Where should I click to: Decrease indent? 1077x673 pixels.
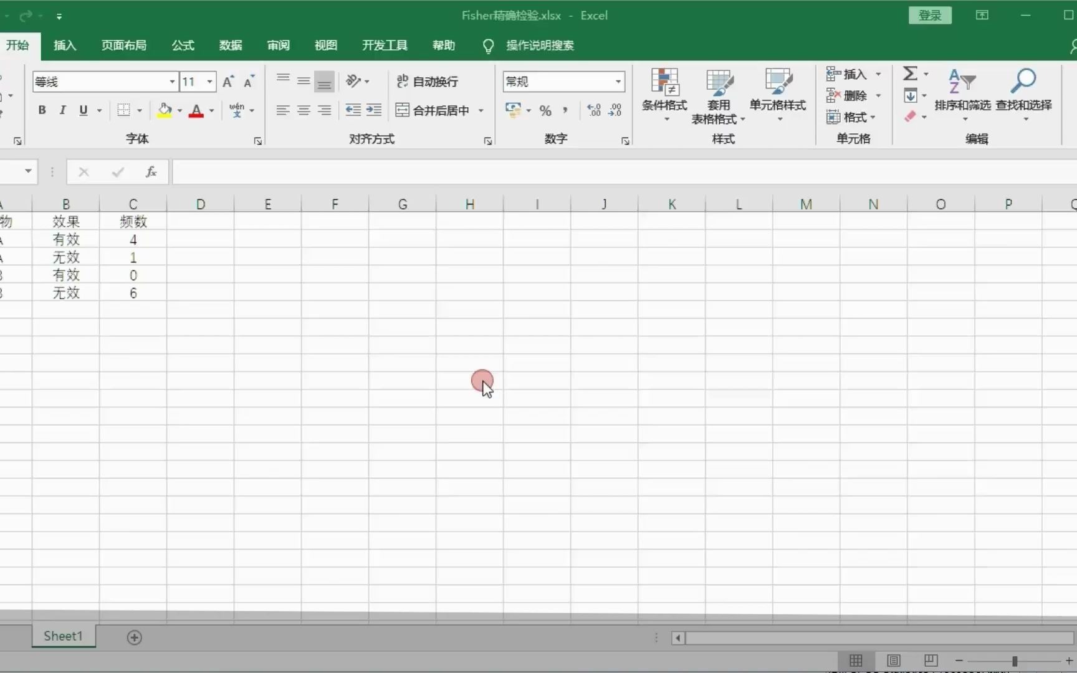(x=353, y=110)
